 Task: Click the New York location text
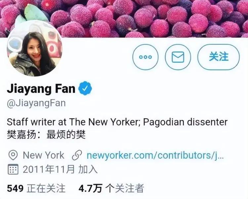click(44, 155)
